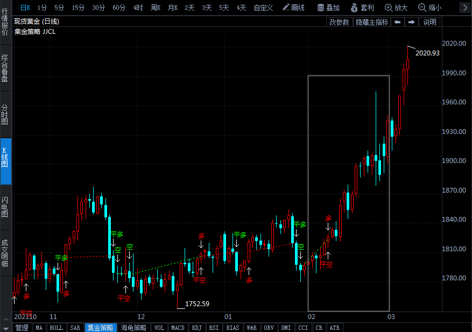Select the RSI indicator tab
The height and width of the screenshot is (332, 472).
(x=214, y=328)
